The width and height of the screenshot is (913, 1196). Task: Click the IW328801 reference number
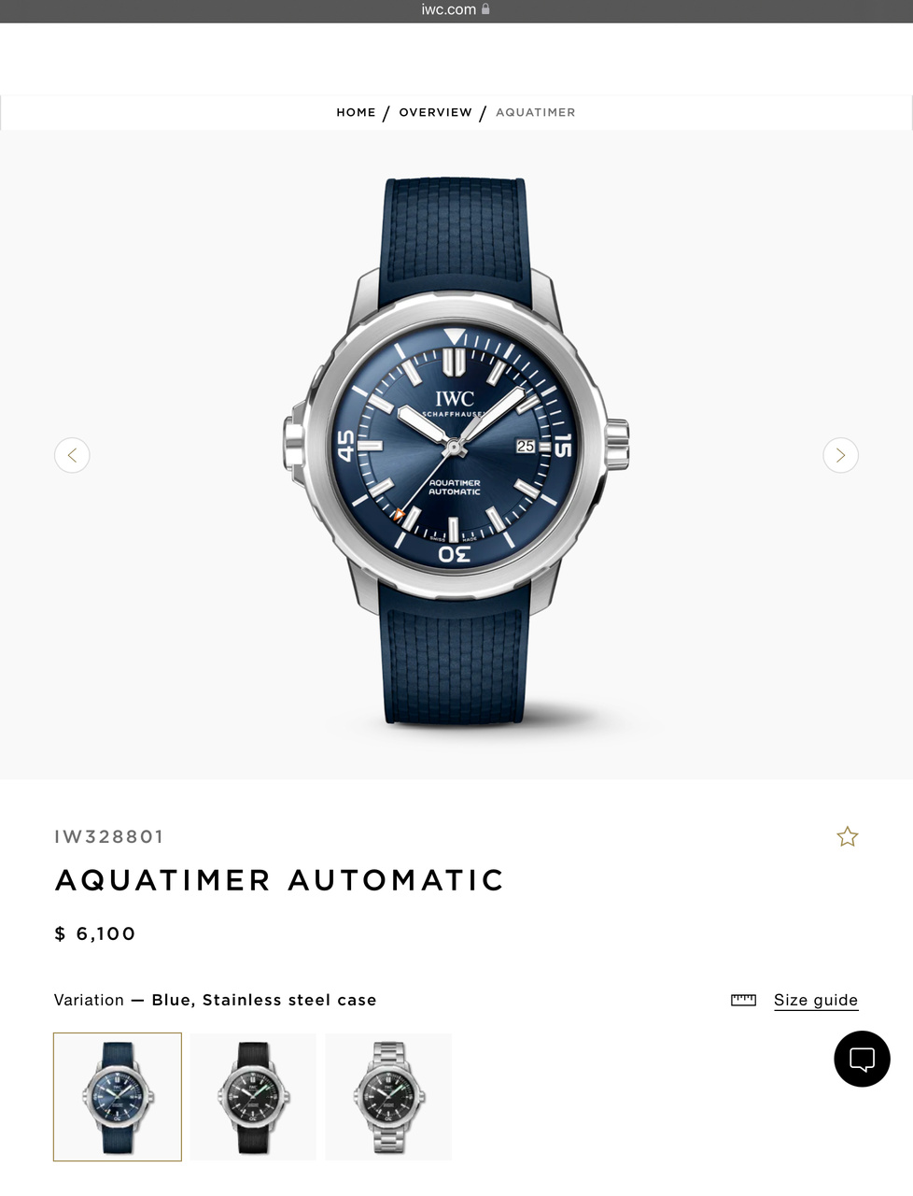(109, 836)
